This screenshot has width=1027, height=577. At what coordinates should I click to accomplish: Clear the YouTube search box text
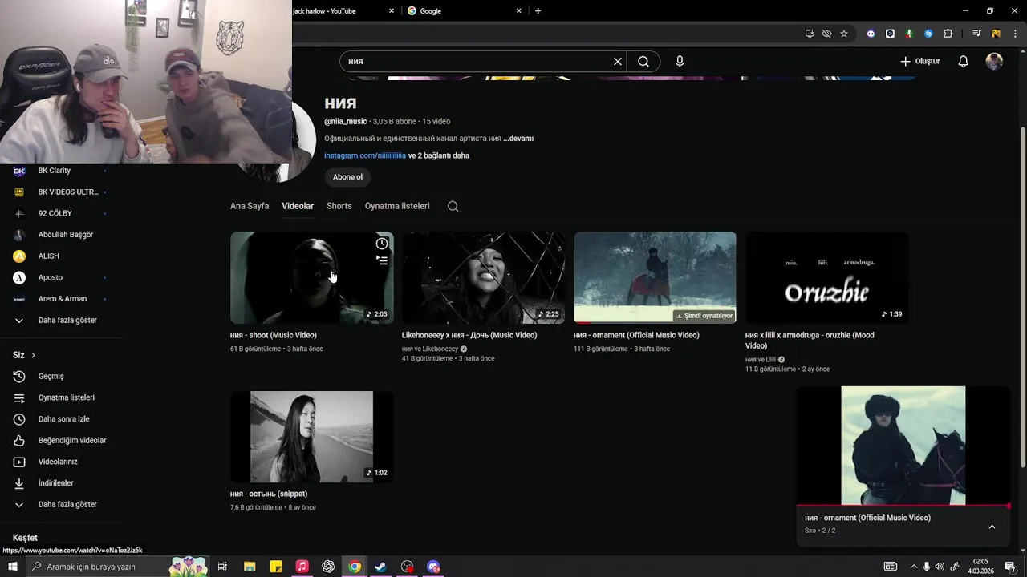click(x=618, y=61)
